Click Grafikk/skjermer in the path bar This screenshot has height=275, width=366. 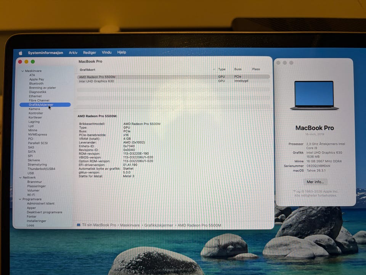coord(159,225)
